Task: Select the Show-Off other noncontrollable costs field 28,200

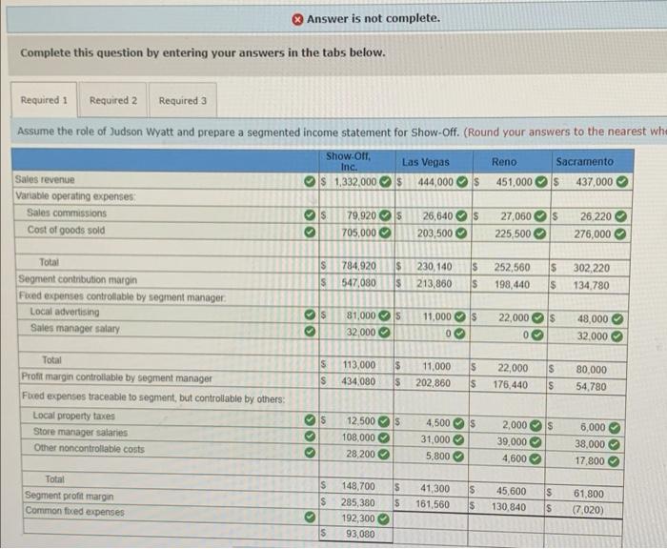Action: tap(356, 454)
